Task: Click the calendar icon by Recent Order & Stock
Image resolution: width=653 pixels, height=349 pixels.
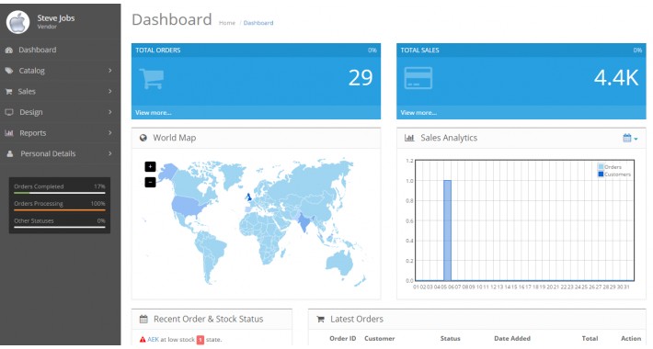Action: click(143, 320)
